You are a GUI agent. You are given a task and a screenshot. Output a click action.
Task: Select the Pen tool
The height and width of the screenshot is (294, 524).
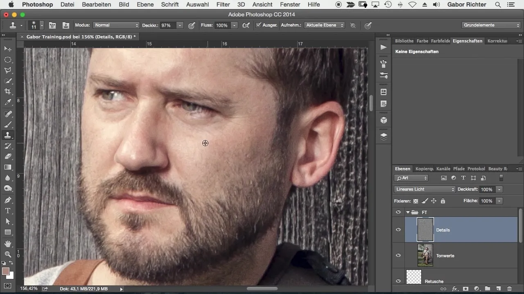coord(8,200)
